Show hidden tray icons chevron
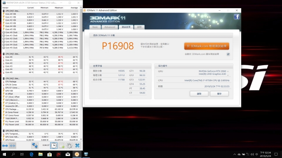Image resolution: width=282 pixels, height=158 pixels. (235, 154)
